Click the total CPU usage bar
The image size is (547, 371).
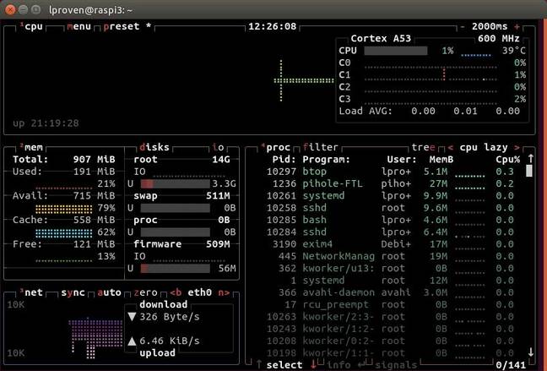click(396, 51)
